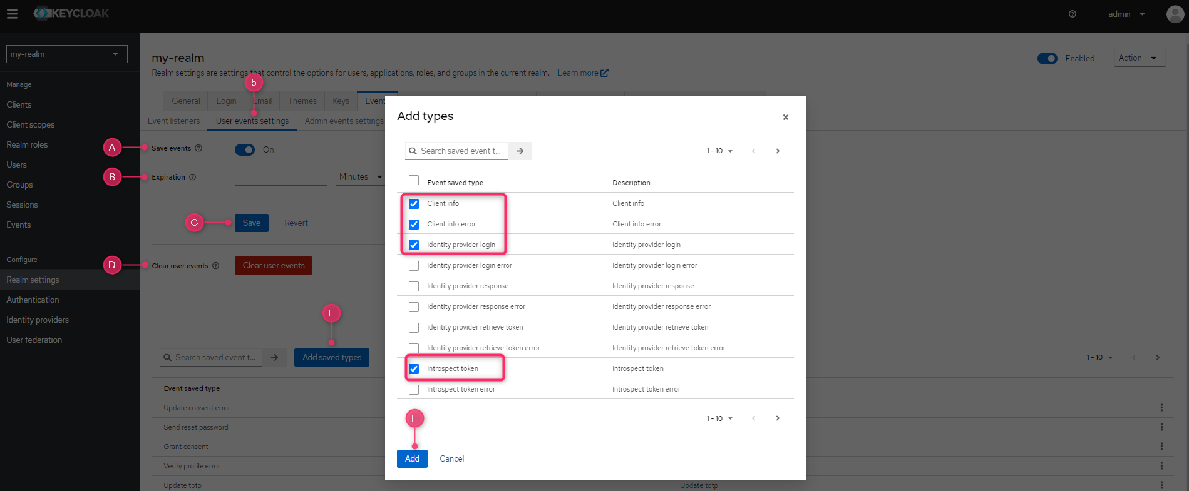Open kebab menu for Send reset password row
The height and width of the screenshot is (491, 1189).
click(1161, 427)
